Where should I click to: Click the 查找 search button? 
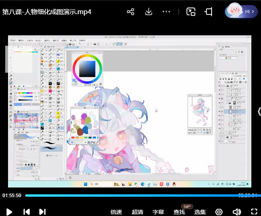pyautogui.click(x=179, y=212)
